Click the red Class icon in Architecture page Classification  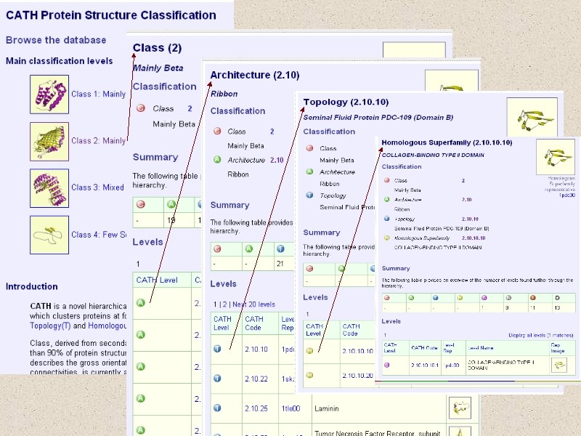click(217, 132)
